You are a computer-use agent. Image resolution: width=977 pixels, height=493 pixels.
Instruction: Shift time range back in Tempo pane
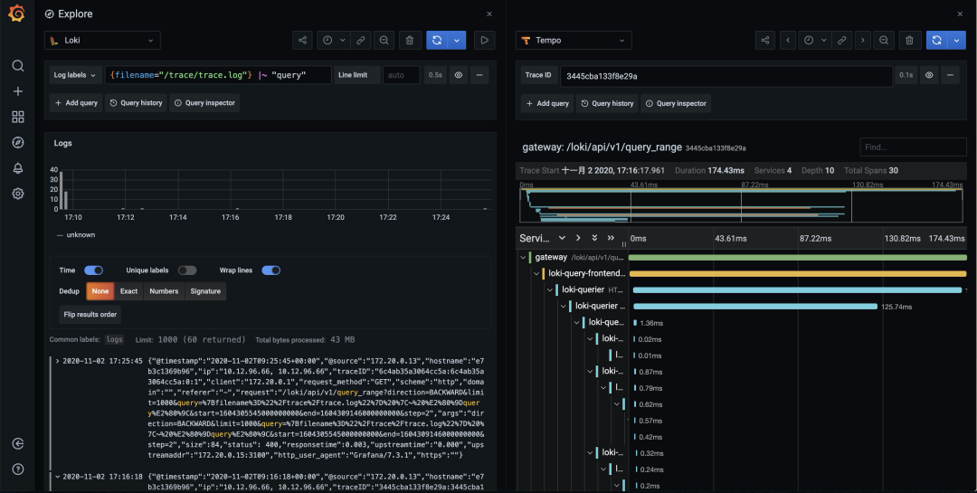click(788, 40)
